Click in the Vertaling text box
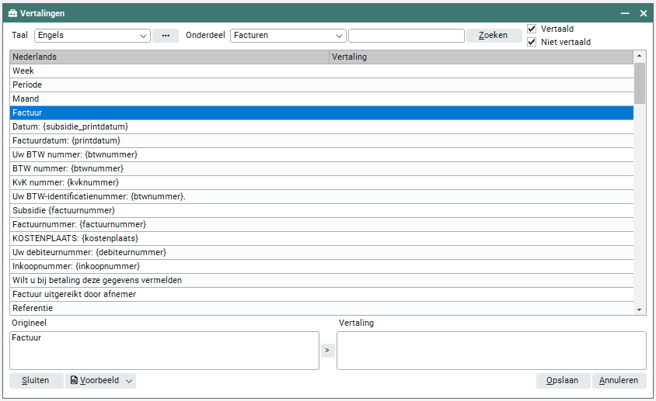Viewport: 656px width, 401px height. [x=490, y=351]
